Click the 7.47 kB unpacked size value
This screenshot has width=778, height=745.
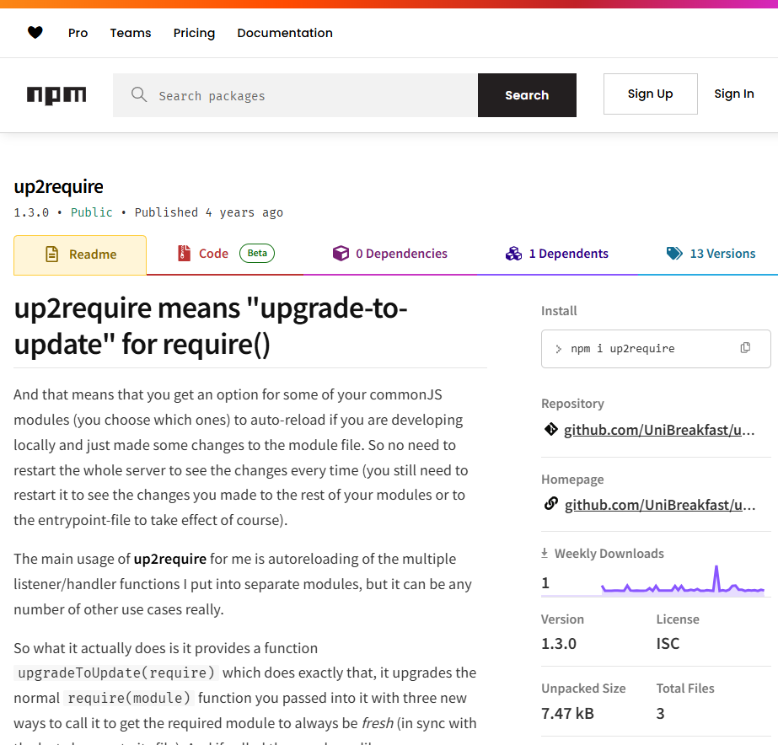pos(567,713)
